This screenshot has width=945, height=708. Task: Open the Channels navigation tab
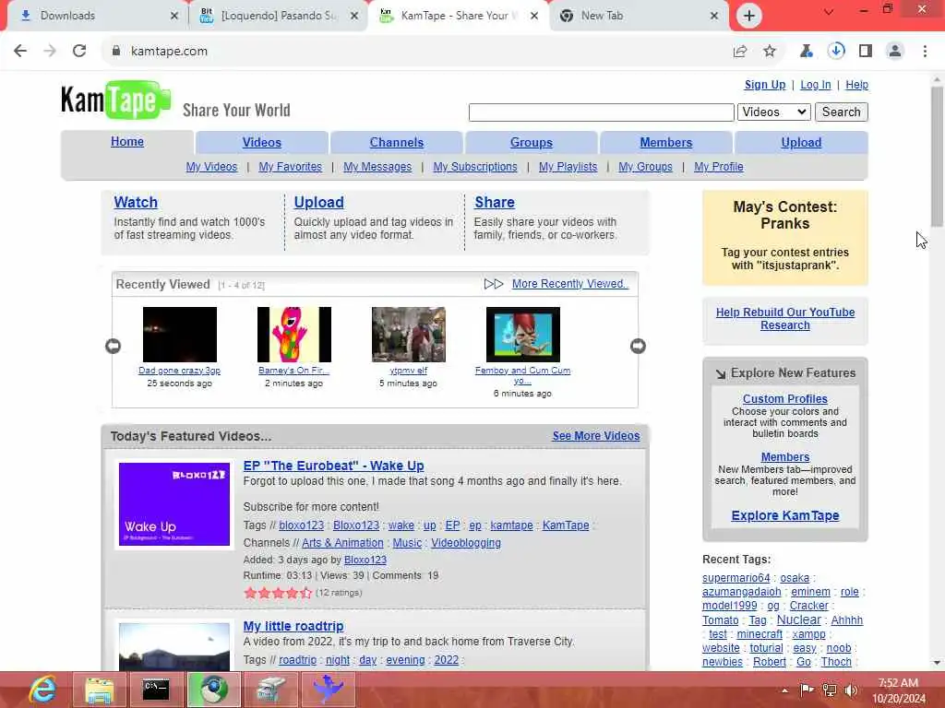[x=397, y=143]
